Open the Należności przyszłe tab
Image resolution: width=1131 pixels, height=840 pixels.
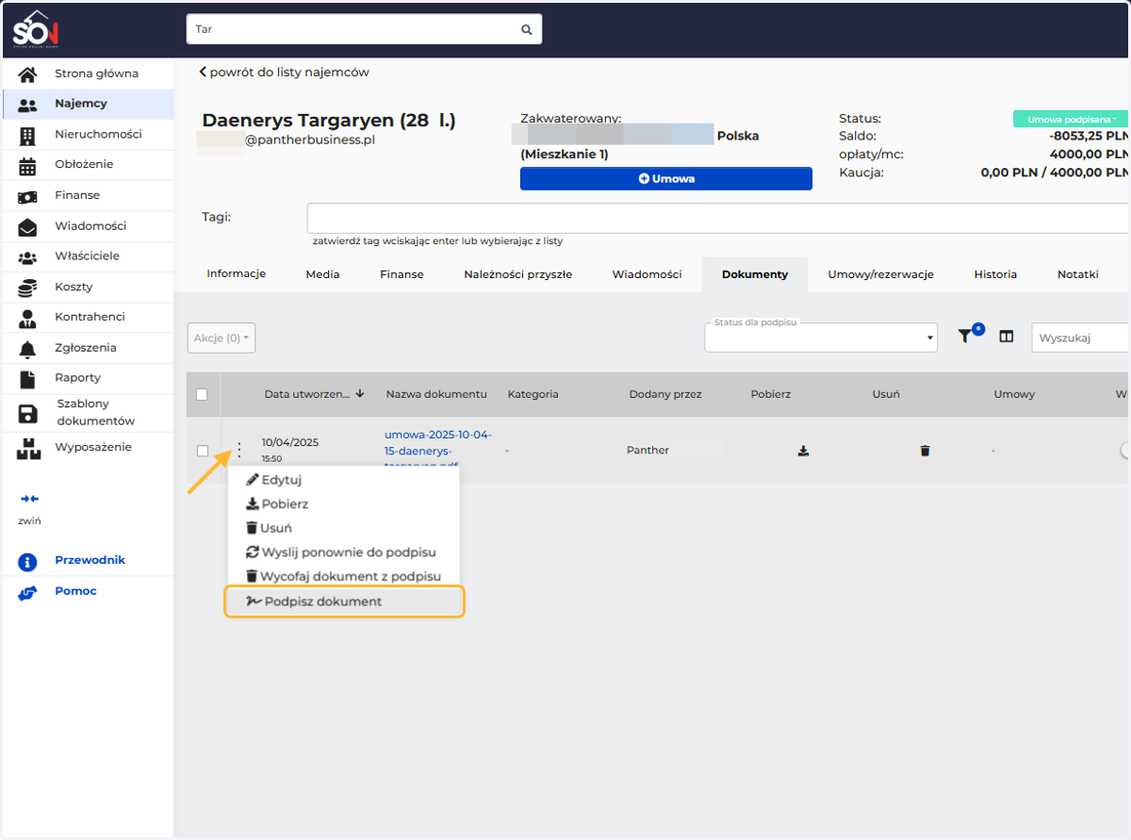tap(517, 274)
